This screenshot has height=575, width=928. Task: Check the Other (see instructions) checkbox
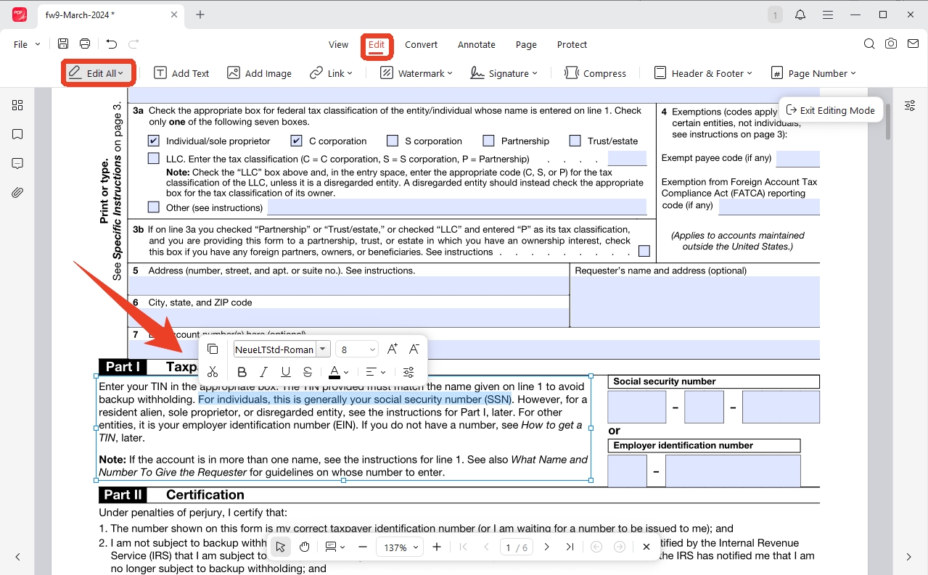tap(154, 207)
